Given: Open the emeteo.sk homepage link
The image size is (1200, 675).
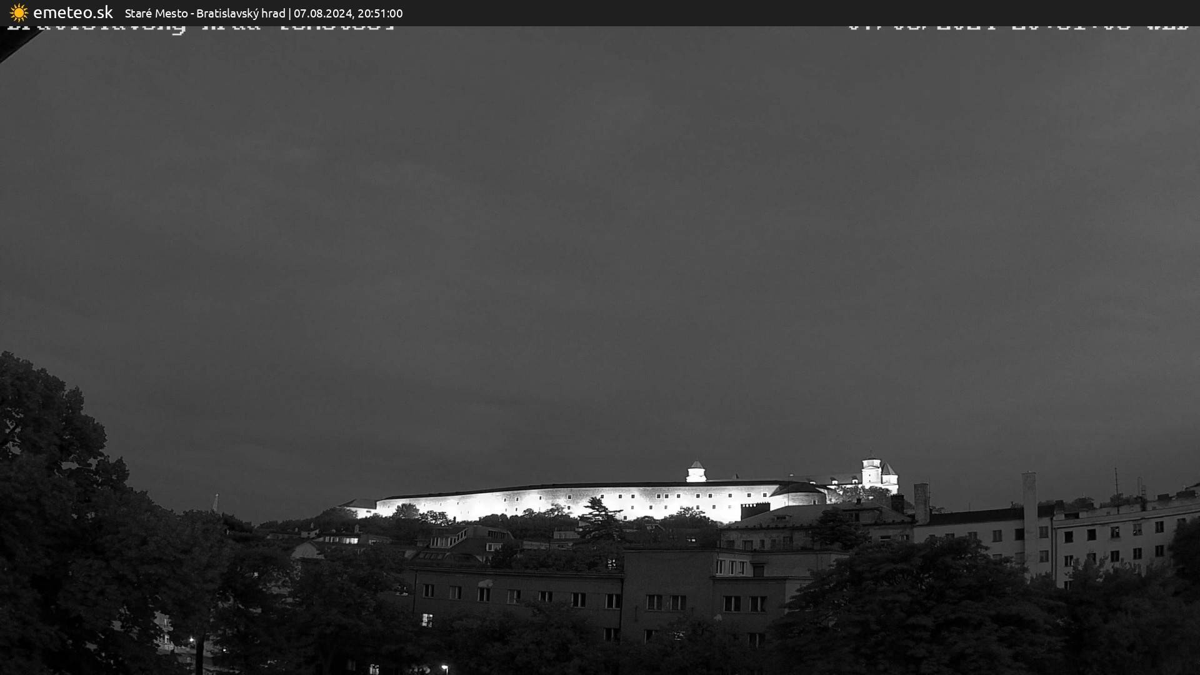Looking at the screenshot, I should click(73, 12).
